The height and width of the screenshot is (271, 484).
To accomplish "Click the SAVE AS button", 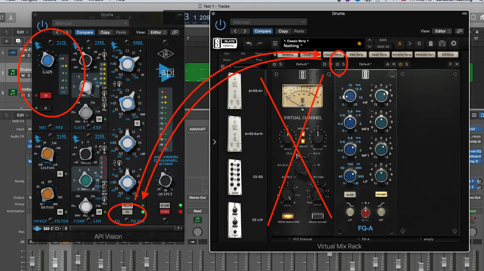I will [383, 47].
